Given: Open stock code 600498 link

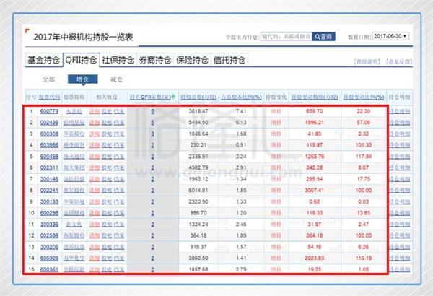Looking at the screenshot, I should 49,157.
